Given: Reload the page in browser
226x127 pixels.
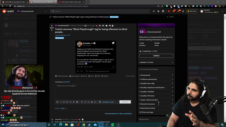Looking at the screenshot, I should pyautogui.click(x=10, y=6).
